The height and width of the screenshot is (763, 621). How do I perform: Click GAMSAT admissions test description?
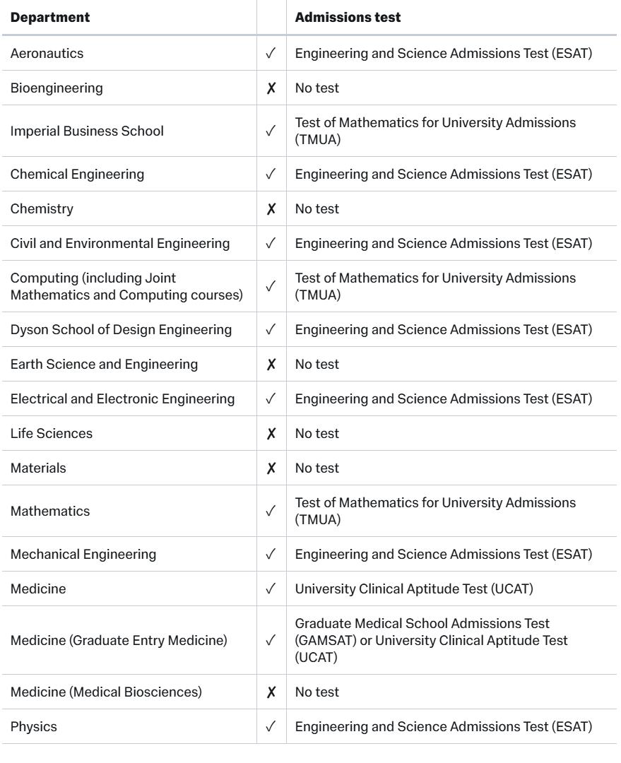coord(431,640)
